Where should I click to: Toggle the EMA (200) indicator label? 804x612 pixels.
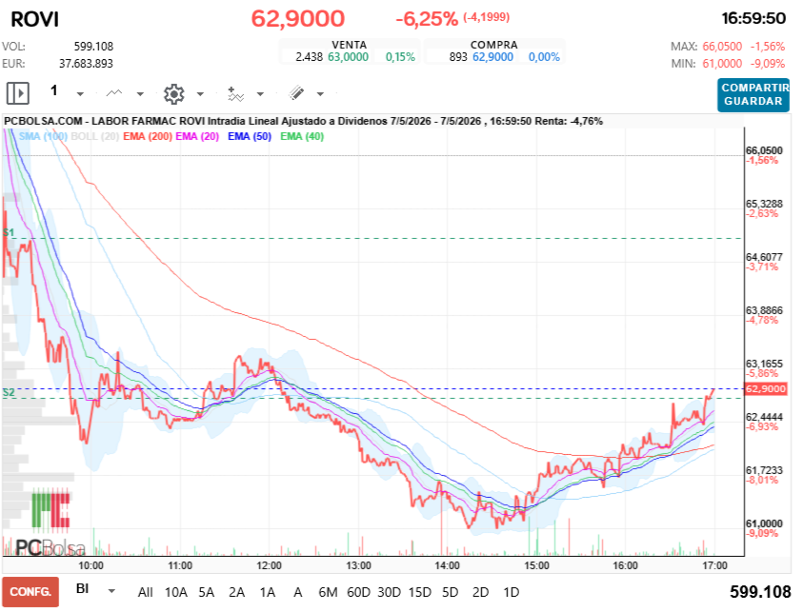tap(148, 136)
